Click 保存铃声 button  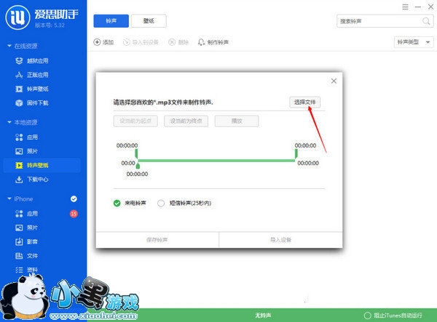[x=157, y=240]
